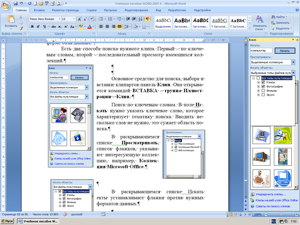
Task: Open the font name Times New Roman dropdown
Action: (59, 19)
